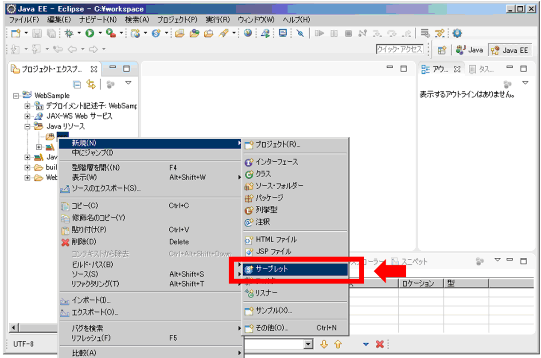Viewport: 541px width, 358px height.
Task: Open the dropdown arrow beside the Run icon
Action: coord(100,33)
